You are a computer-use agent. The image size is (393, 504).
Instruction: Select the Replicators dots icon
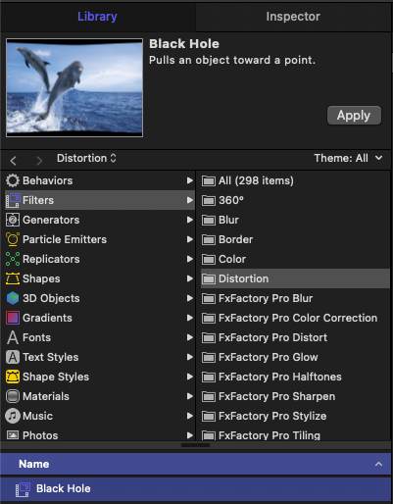(13, 259)
